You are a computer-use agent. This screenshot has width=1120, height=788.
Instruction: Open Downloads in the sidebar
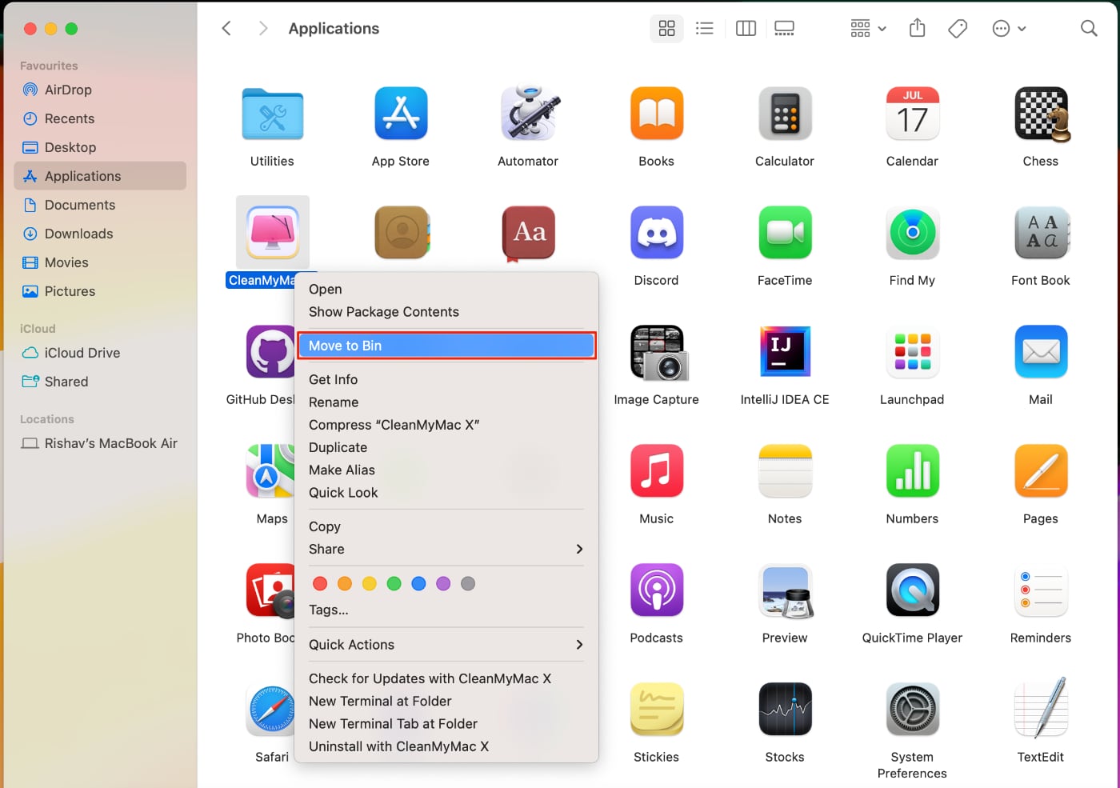tap(100, 234)
